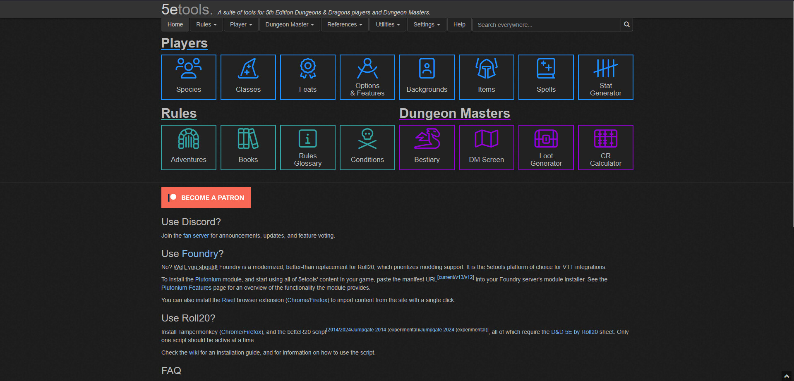
Task: Follow the Discord fan server link
Action: 196,236
